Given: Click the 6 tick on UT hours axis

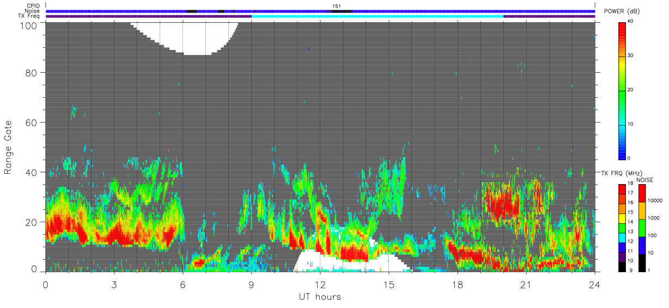Looking at the screenshot, I should (x=183, y=285).
